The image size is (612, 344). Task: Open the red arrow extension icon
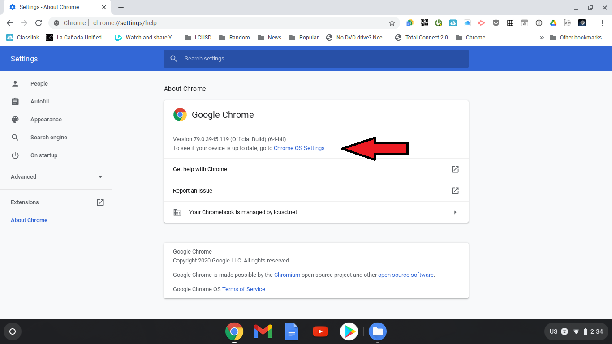pos(481,23)
